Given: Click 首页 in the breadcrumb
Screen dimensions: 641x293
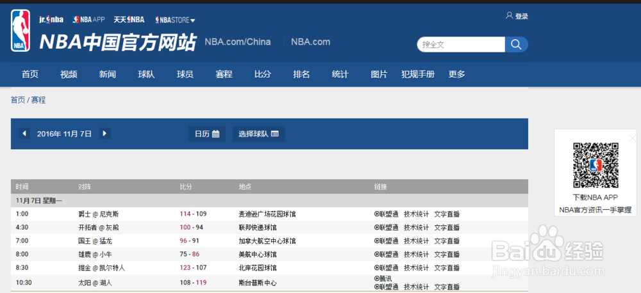Looking at the screenshot, I should [x=18, y=100].
